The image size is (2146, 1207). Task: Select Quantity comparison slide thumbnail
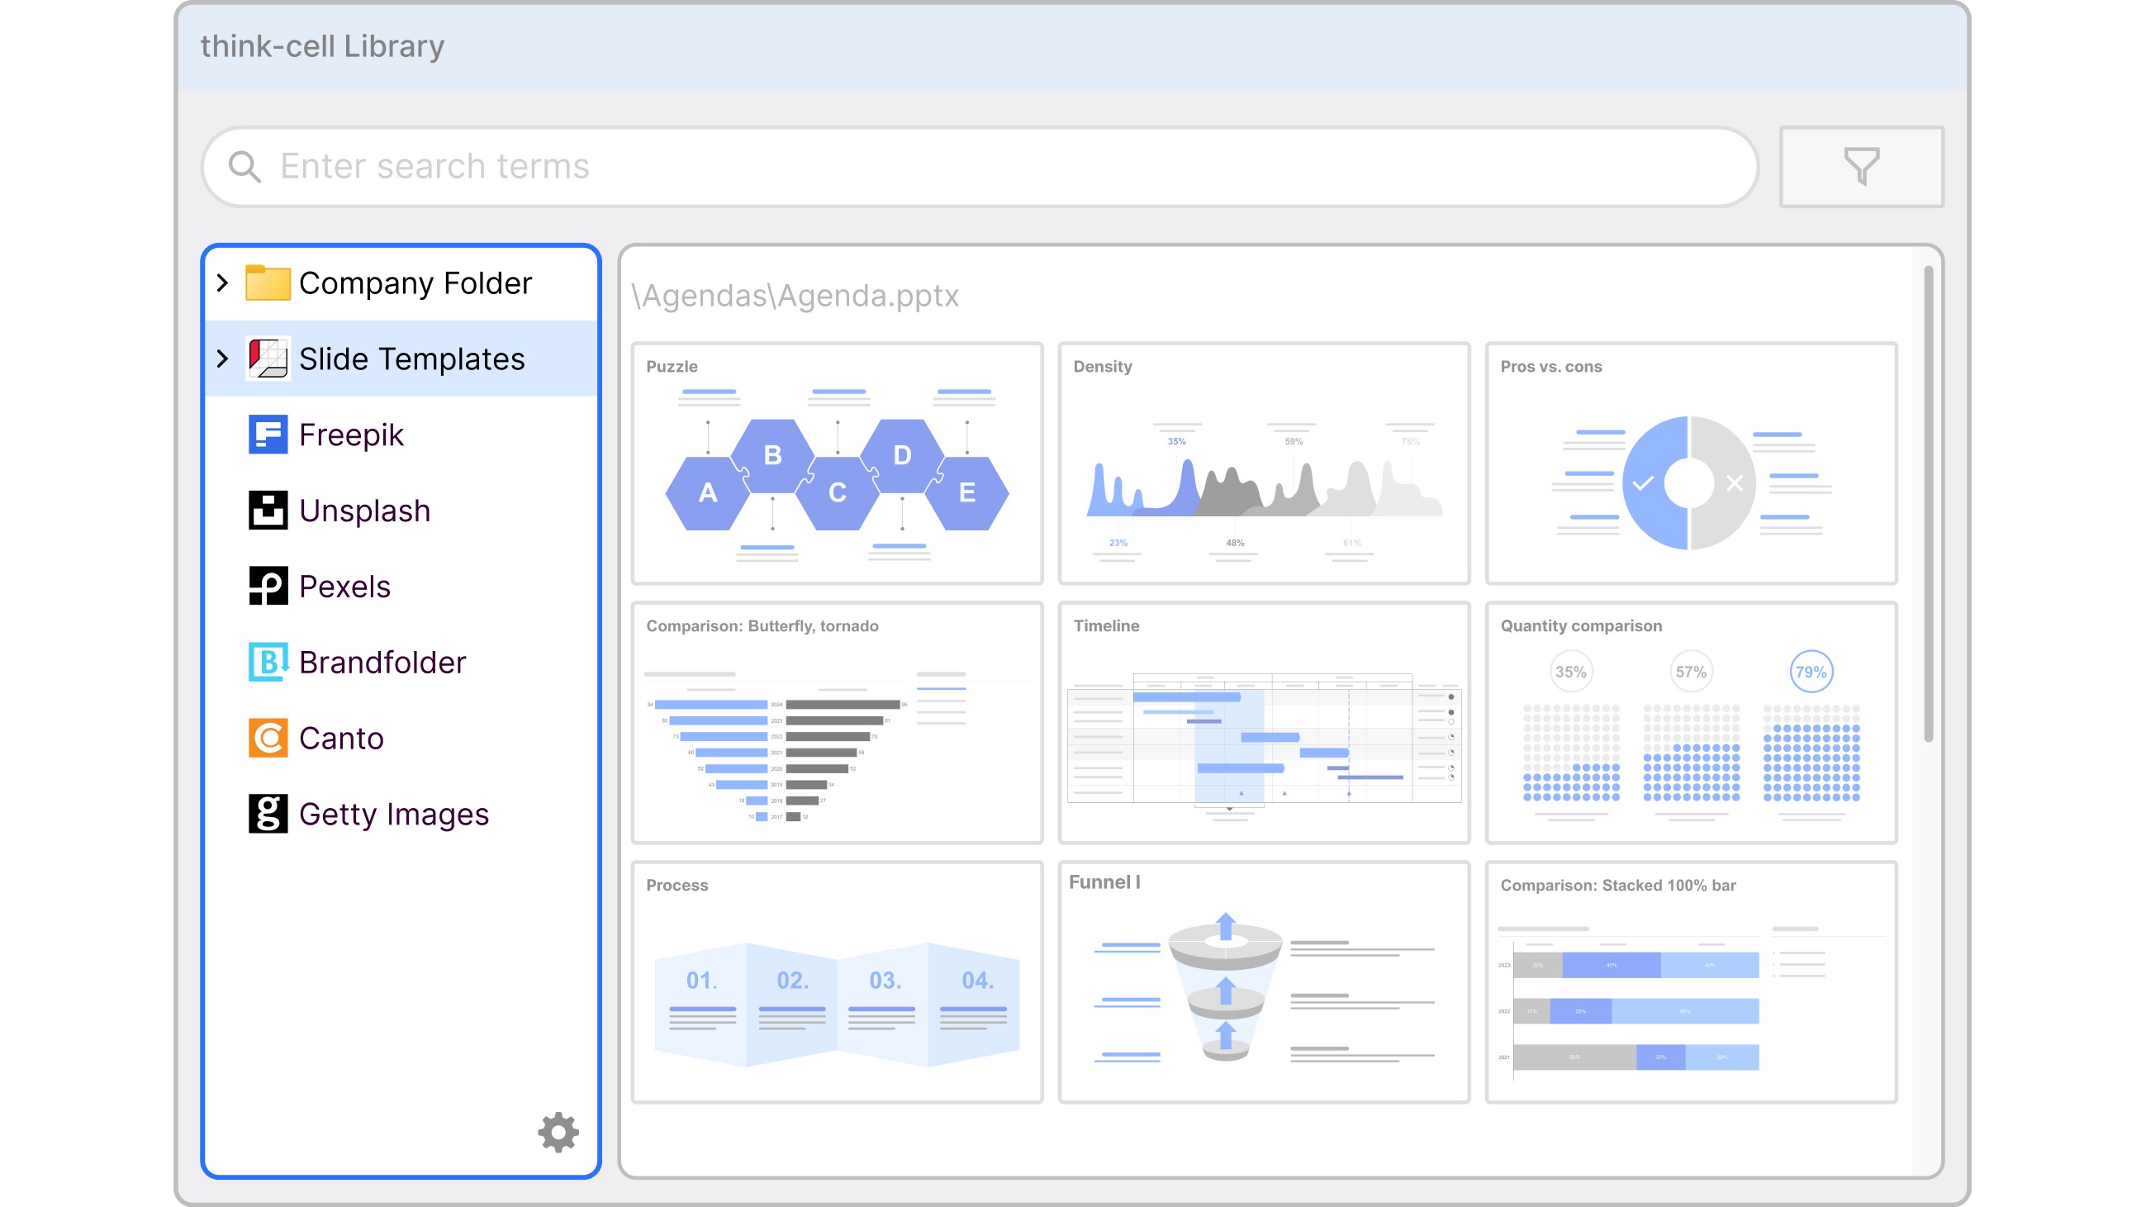click(x=1690, y=723)
